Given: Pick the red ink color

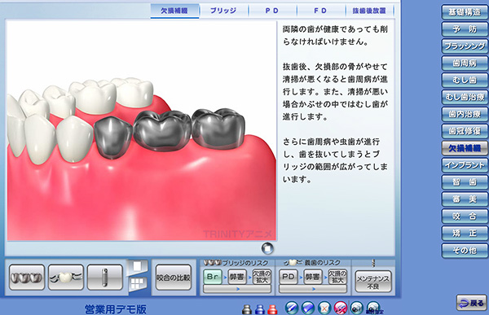Looking at the screenshot, I should pyautogui.click(x=272, y=309).
